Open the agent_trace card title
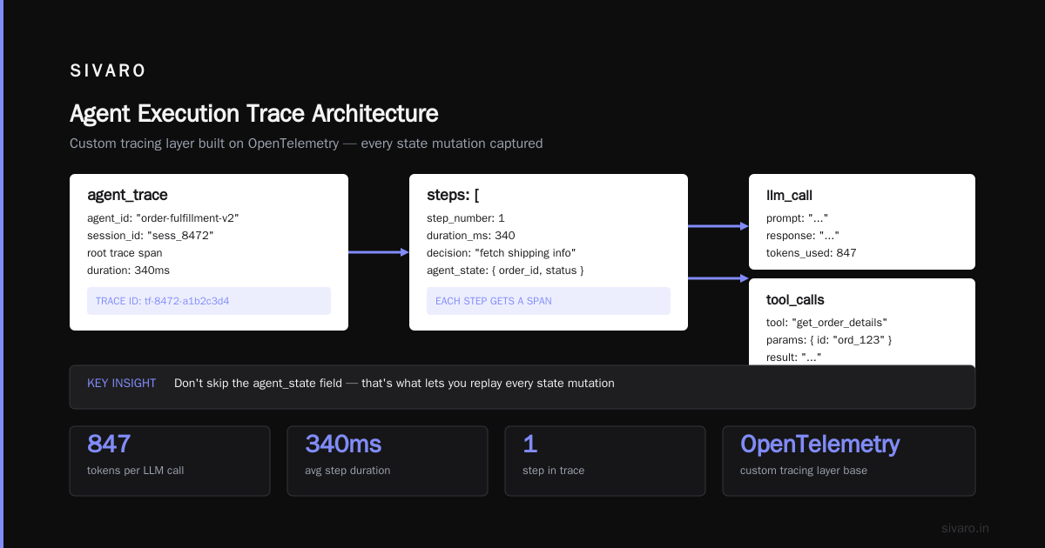Viewport: 1045px width, 548px height. (x=127, y=195)
